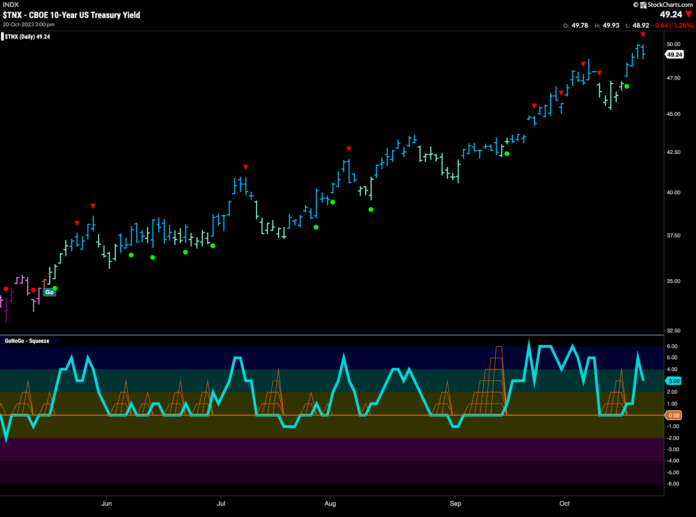The image size is (696, 517).
Task: Click the cyan 3.00 oscillator value tag
Action: (x=674, y=381)
